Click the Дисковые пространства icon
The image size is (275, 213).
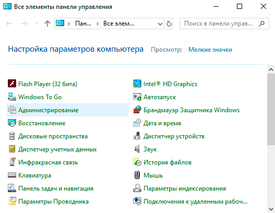pos(12,136)
